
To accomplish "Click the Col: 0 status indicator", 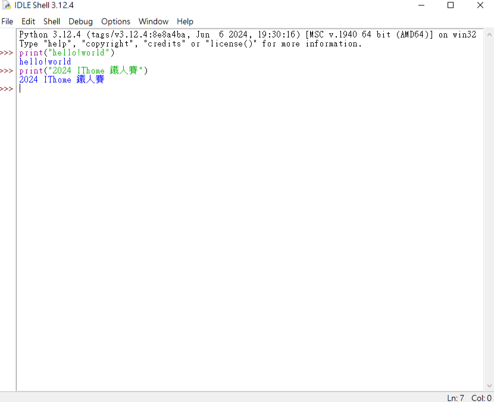I will point(481,398).
